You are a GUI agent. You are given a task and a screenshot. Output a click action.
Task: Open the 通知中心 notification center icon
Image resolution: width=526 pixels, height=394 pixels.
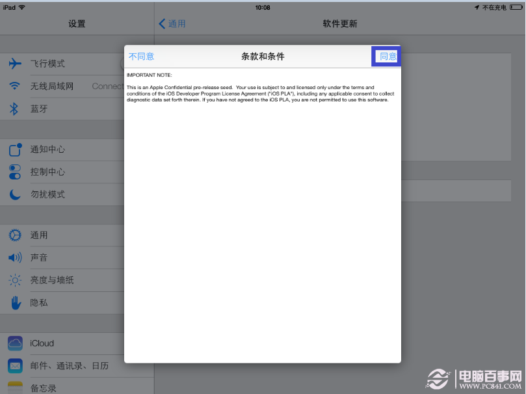click(x=15, y=150)
